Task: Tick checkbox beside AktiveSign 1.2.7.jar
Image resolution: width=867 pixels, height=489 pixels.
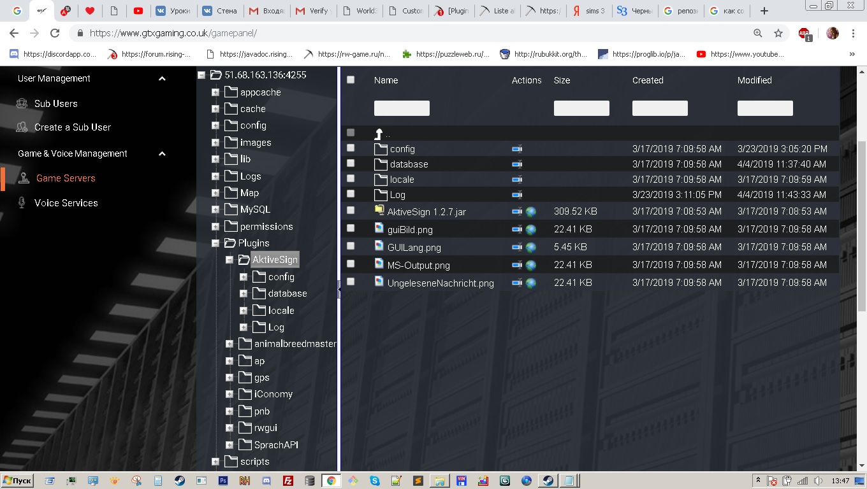Action: 351,210
